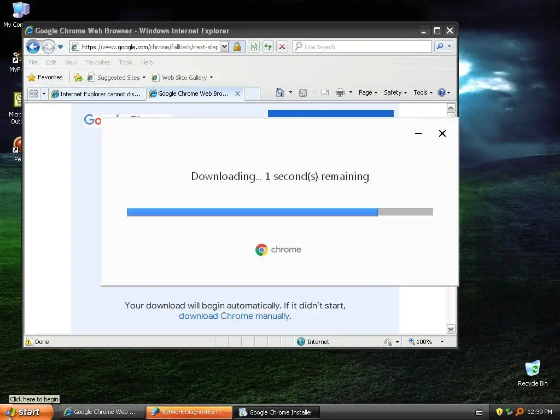Close the Google Chrome Web Browser tab
This screenshot has width=560, height=420.
click(x=237, y=94)
